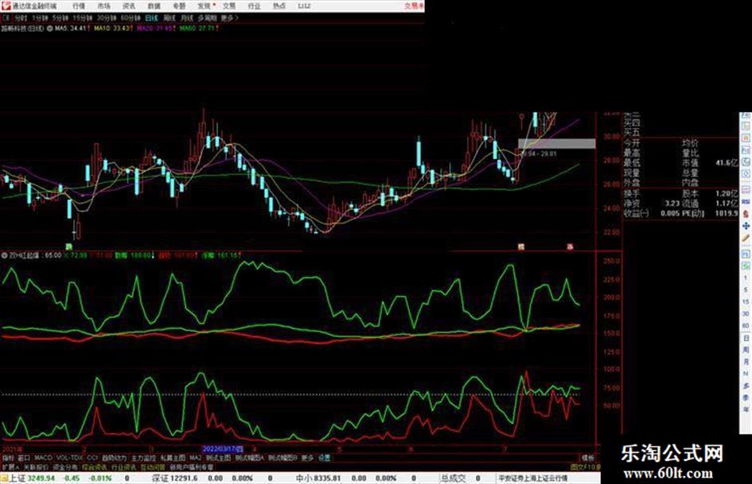Click the 平安证券 quote server status text
The height and width of the screenshot is (484, 752).
click(x=533, y=478)
